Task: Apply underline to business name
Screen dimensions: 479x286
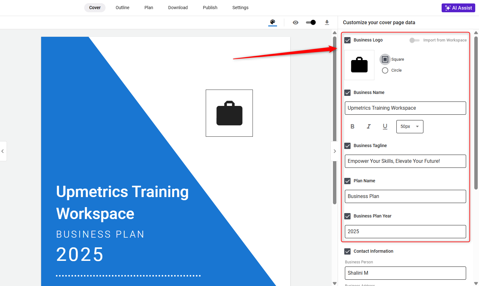Action: coord(385,126)
